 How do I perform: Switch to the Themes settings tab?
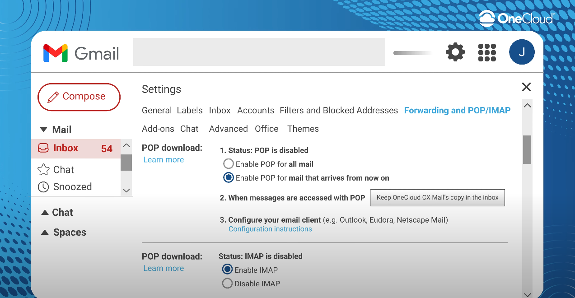click(x=303, y=129)
